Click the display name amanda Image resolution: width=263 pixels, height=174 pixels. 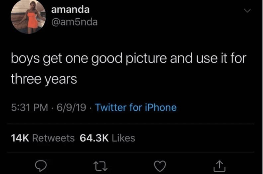[x=70, y=10]
